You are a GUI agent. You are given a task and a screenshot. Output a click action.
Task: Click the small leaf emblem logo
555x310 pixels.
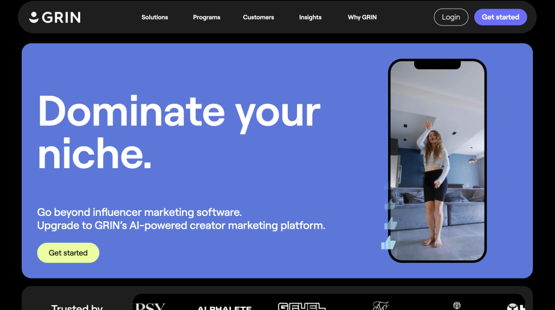[x=457, y=306]
